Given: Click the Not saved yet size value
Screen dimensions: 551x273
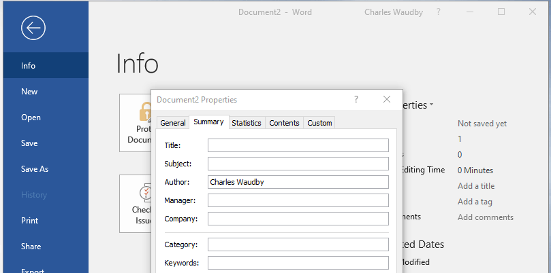Looking at the screenshot, I should (482, 124).
